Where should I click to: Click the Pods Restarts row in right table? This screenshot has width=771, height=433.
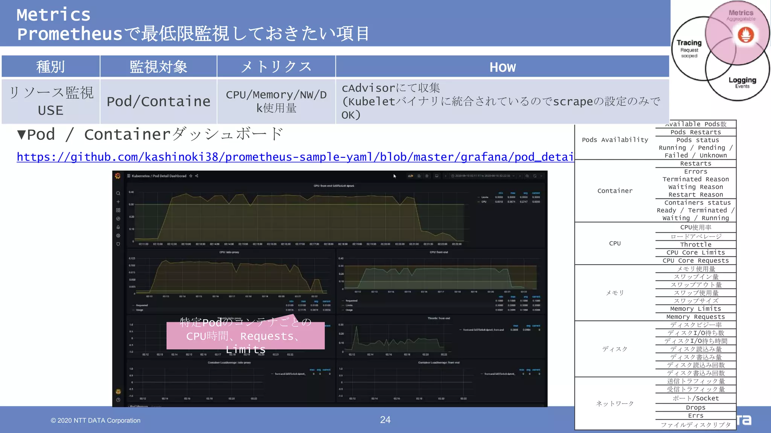[x=696, y=132]
